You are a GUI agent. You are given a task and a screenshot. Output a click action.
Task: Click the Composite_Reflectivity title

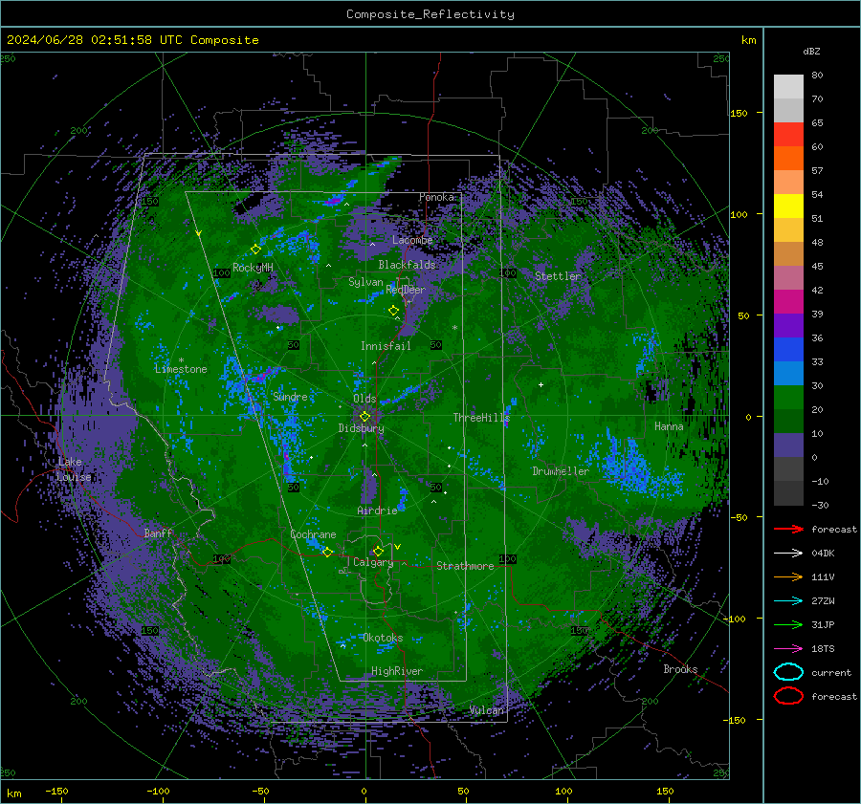[x=430, y=14]
